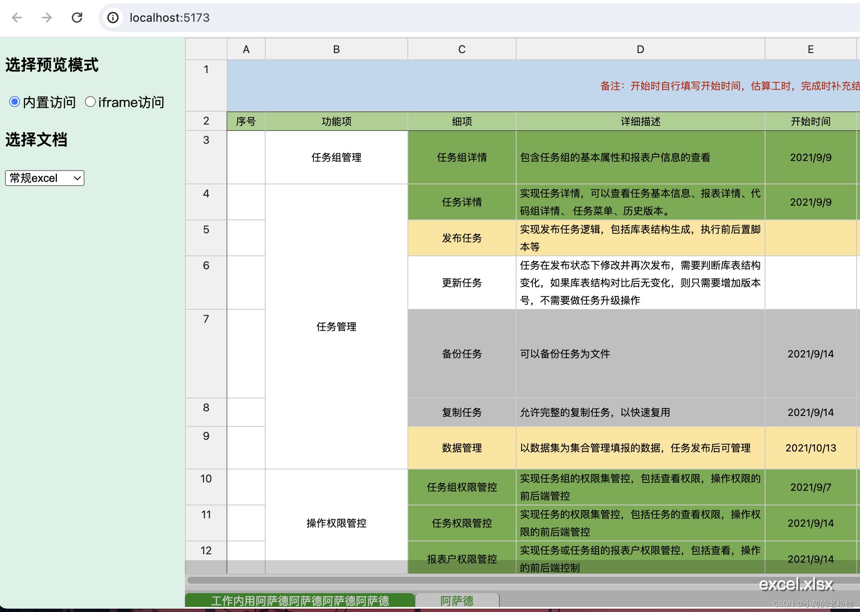Click the 数据管理 cell
860x612 pixels.
tap(462, 448)
